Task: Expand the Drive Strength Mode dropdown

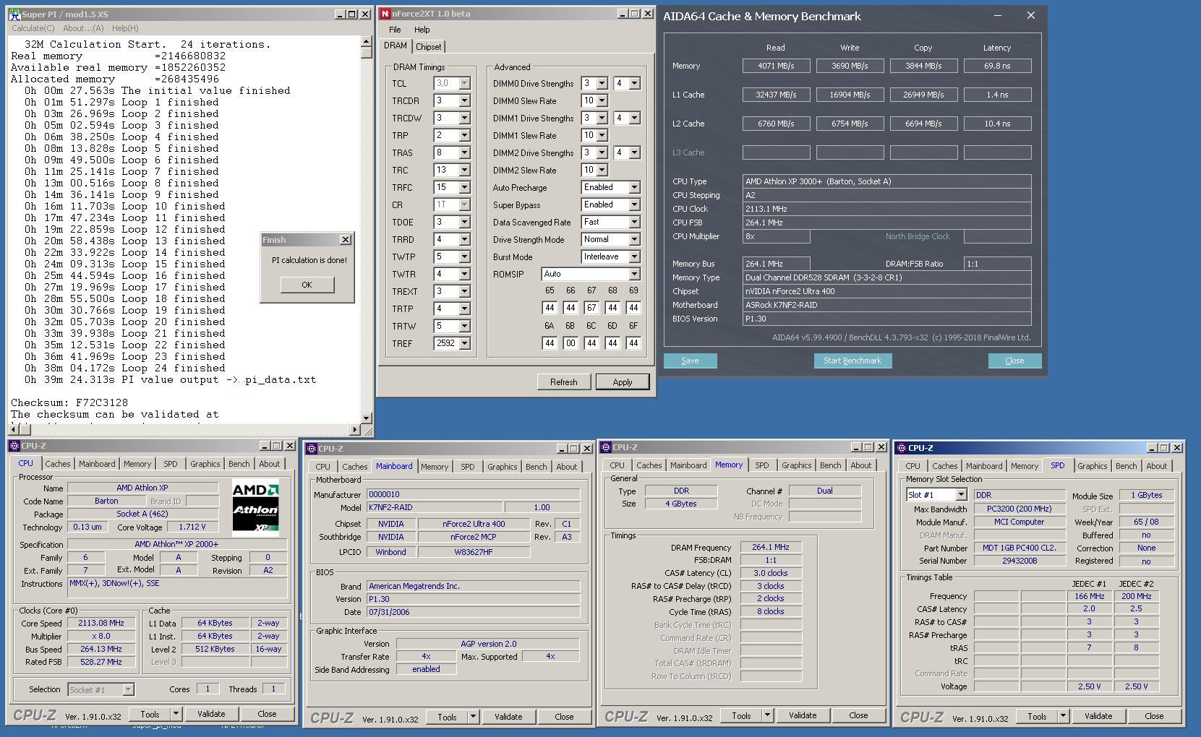Action: 634,240
